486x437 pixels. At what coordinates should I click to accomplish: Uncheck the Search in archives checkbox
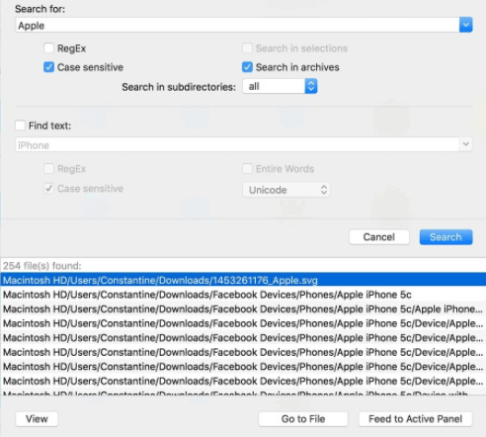pyautogui.click(x=247, y=67)
